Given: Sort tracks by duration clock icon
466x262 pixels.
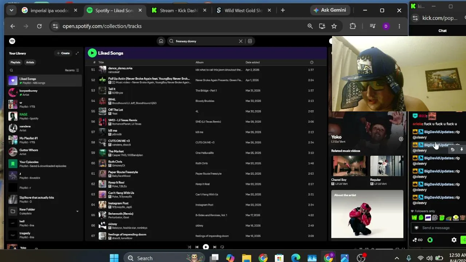Looking at the screenshot, I should click(x=312, y=62).
